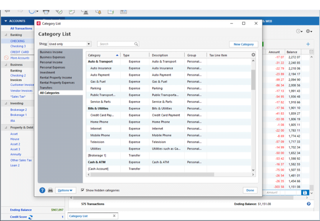Open the Show 'Used only' dropdown
The image size is (320, 221).
[89, 44]
